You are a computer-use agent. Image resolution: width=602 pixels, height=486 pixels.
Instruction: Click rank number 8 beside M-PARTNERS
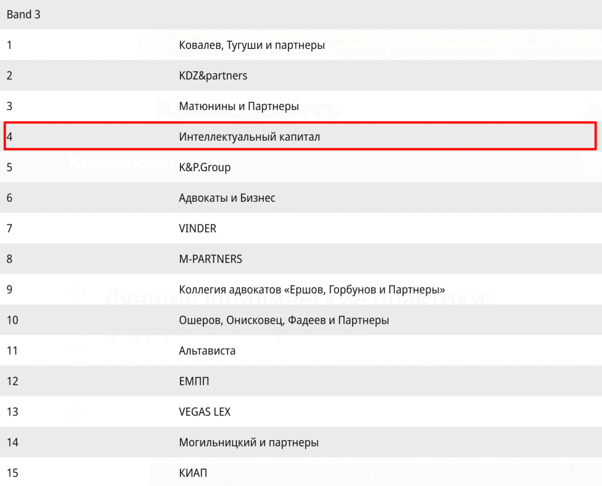[x=9, y=259]
